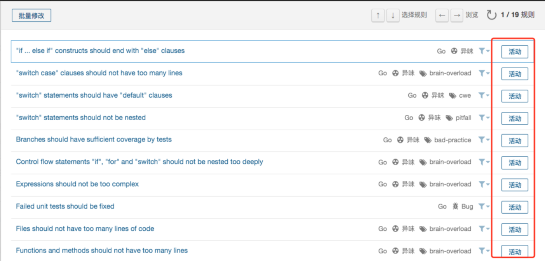Viewport: 545px width, 261px height.
Task: Click the tag icon beside bad-practice
Action: click(428, 140)
